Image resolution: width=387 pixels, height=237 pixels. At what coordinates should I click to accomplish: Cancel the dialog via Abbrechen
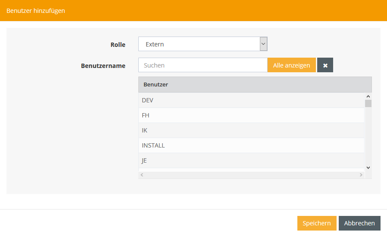point(359,223)
